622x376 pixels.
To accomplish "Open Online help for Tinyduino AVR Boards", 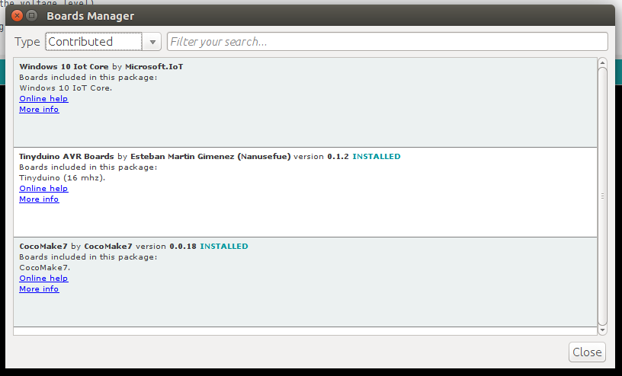I will 43,189.
